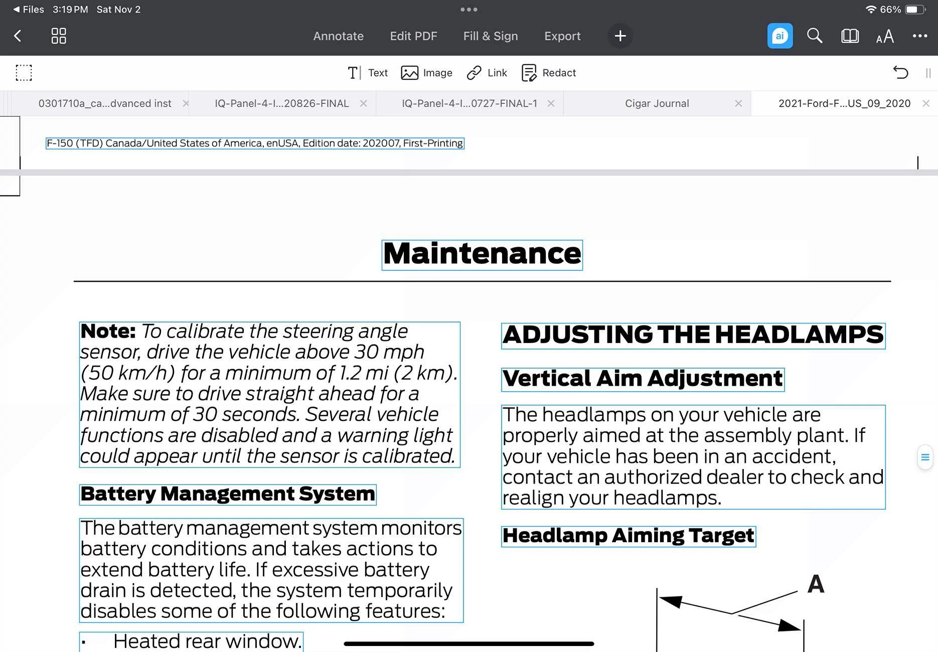Select the Battery Management System heading
This screenshot has height=652, width=938.
(x=228, y=495)
